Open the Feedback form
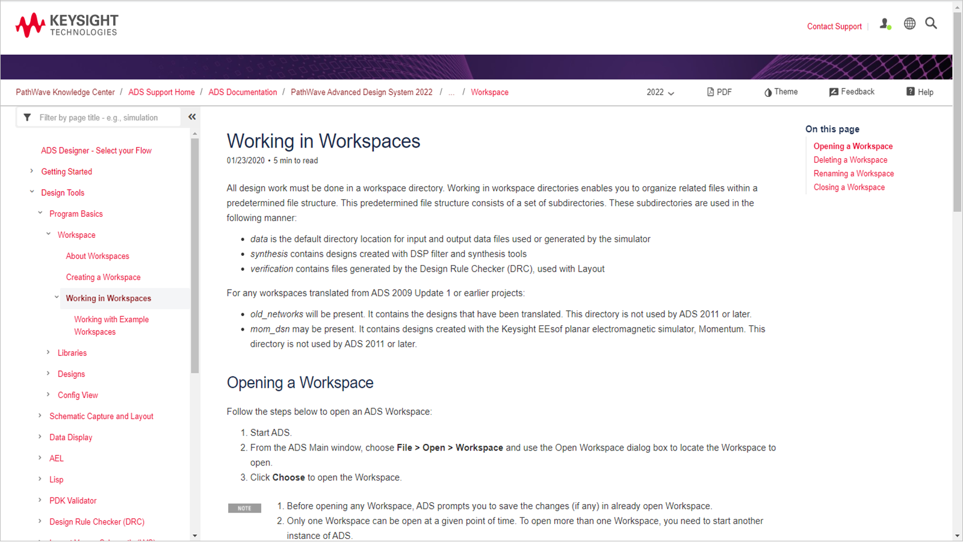 852,92
